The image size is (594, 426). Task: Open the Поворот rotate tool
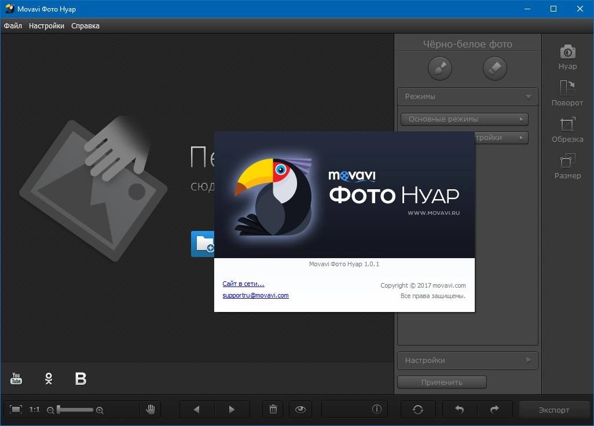coord(567,93)
